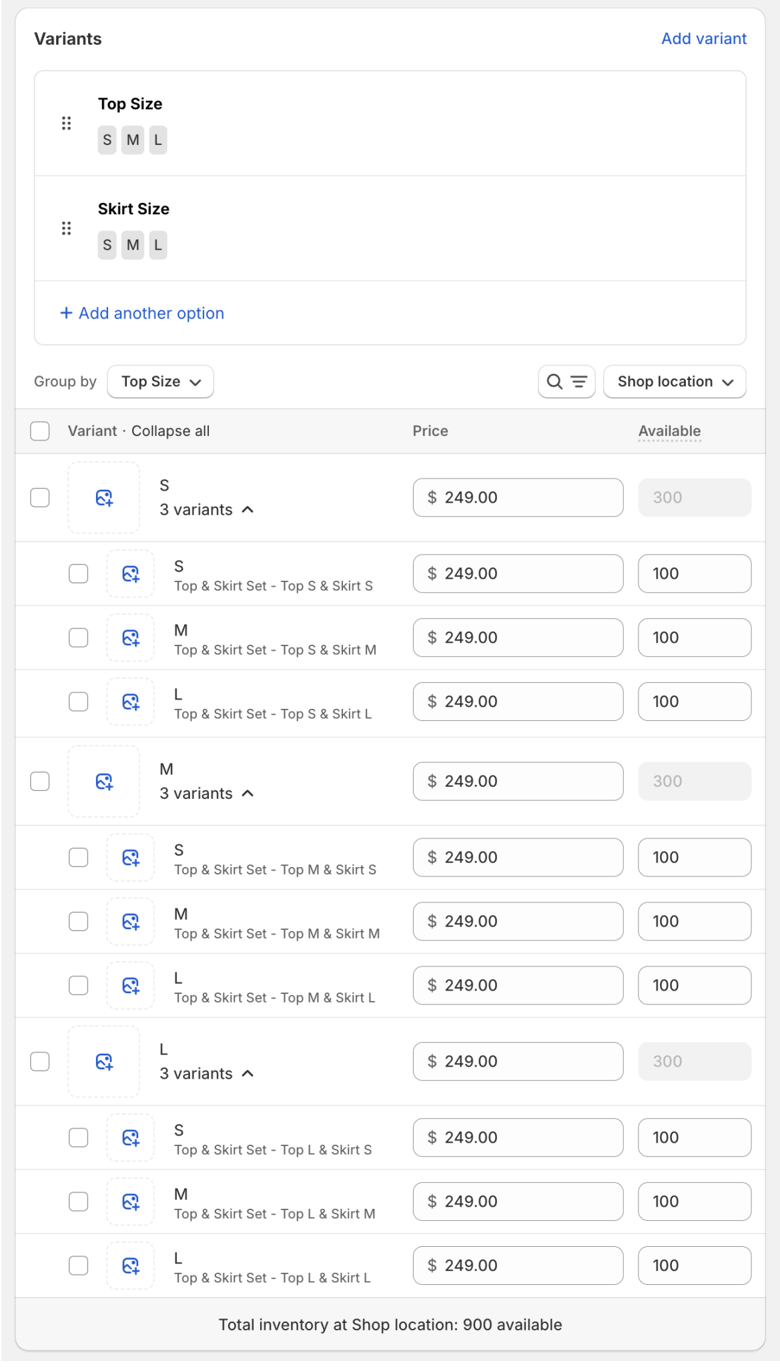Toggle the select all variants checkbox
This screenshot has height=1367, width=780.
pyautogui.click(x=40, y=431)
